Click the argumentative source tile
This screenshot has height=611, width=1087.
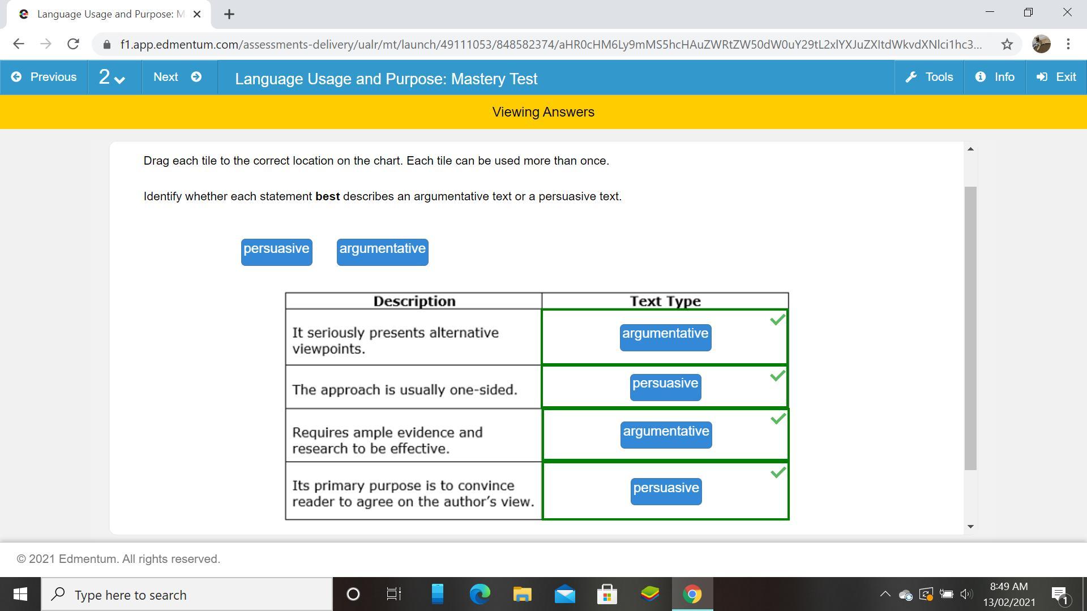point(382,252)
